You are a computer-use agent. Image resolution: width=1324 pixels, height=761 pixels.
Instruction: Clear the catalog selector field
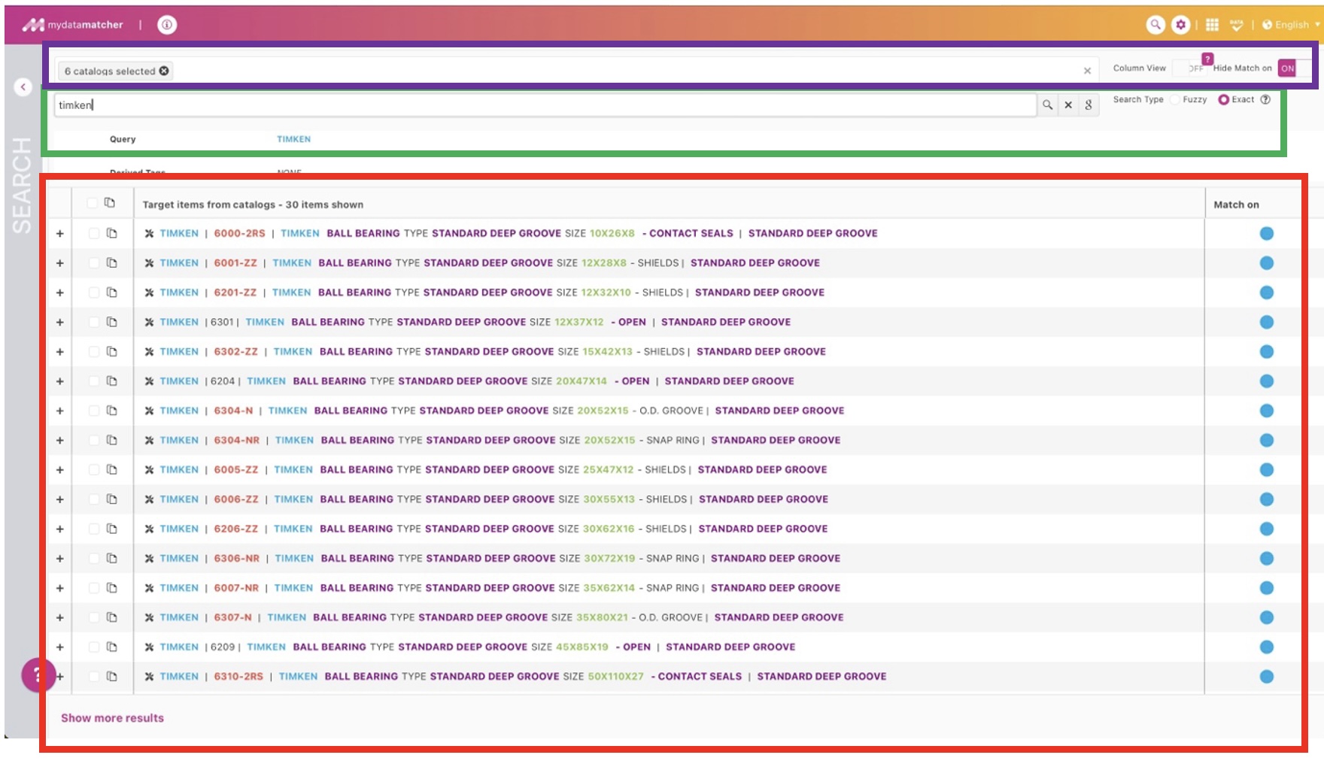pos(1087,71)
